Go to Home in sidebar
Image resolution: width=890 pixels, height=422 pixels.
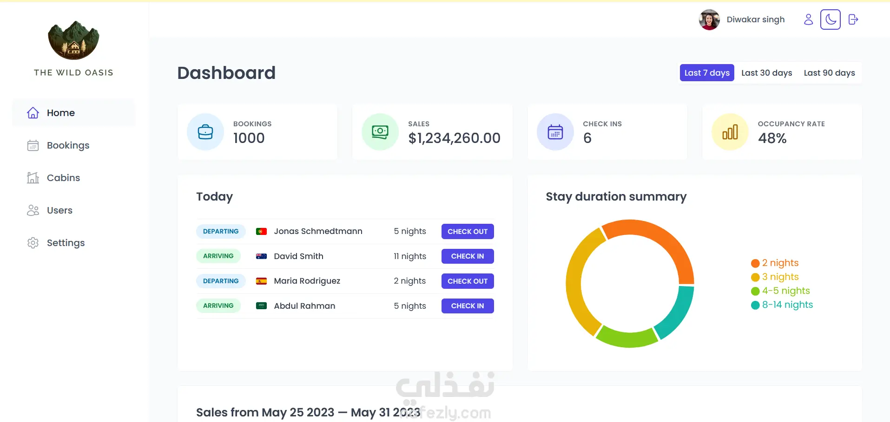tap(74, 113)
